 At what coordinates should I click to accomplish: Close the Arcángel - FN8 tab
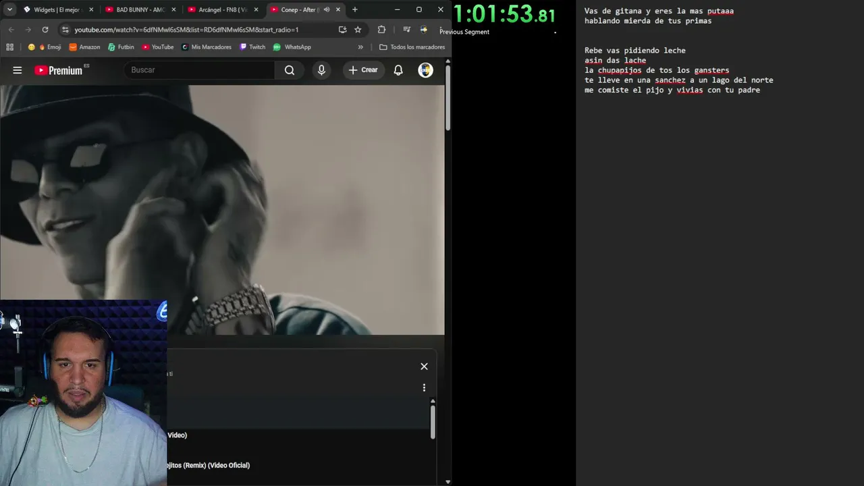256,9
